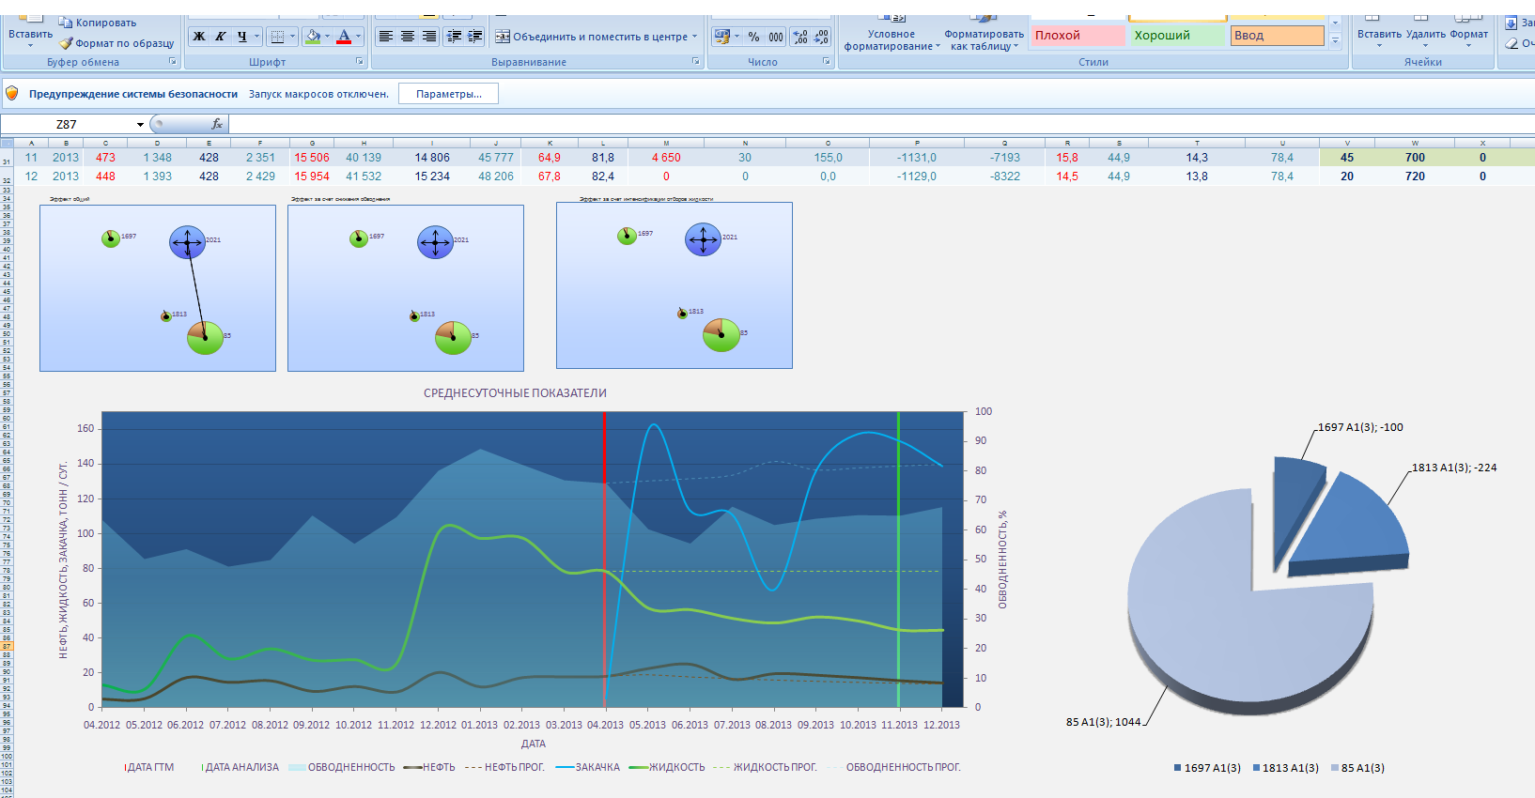Toggle italic with the К button

pyautogui.click(x=221, y=37)
